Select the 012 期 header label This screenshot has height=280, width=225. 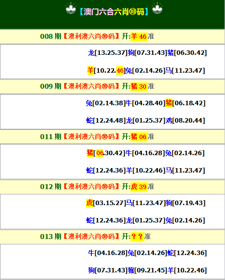(x=51, y=187)
